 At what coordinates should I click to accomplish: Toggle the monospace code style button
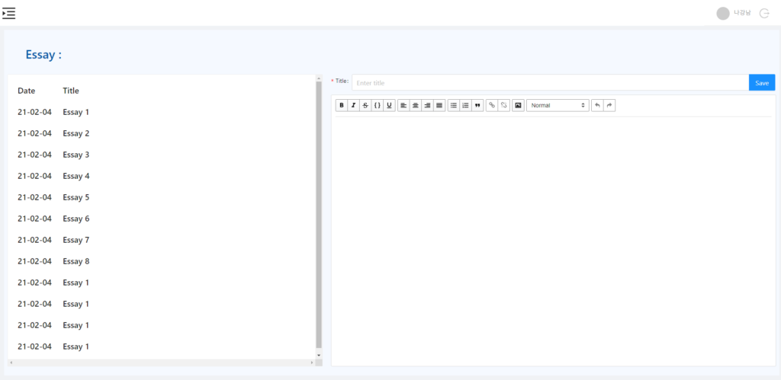pyautogui.click(x=378, y=105)
